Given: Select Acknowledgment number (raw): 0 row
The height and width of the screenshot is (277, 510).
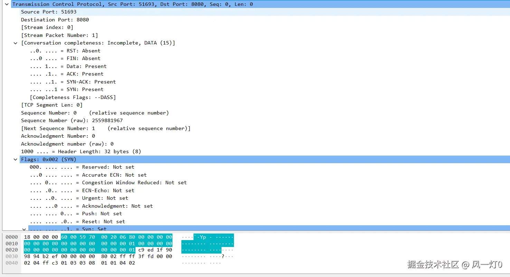Looking at the screenshot, I should [x=265, y=144].
